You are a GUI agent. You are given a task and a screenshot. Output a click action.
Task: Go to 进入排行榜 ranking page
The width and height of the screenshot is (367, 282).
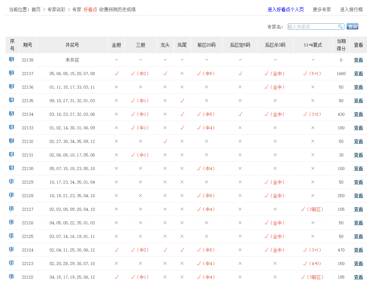pos(351,9)
